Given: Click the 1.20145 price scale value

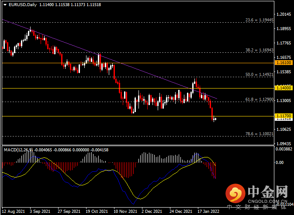Looking at the screenshot, I should click(x=284, y=14).
